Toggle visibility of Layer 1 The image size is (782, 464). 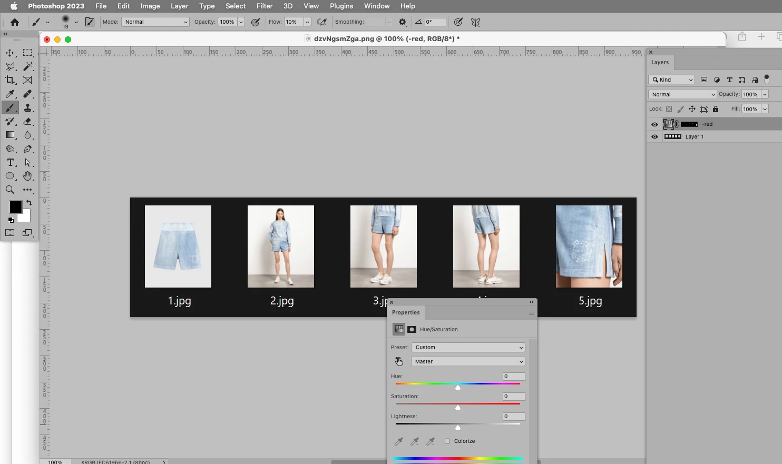654,136
